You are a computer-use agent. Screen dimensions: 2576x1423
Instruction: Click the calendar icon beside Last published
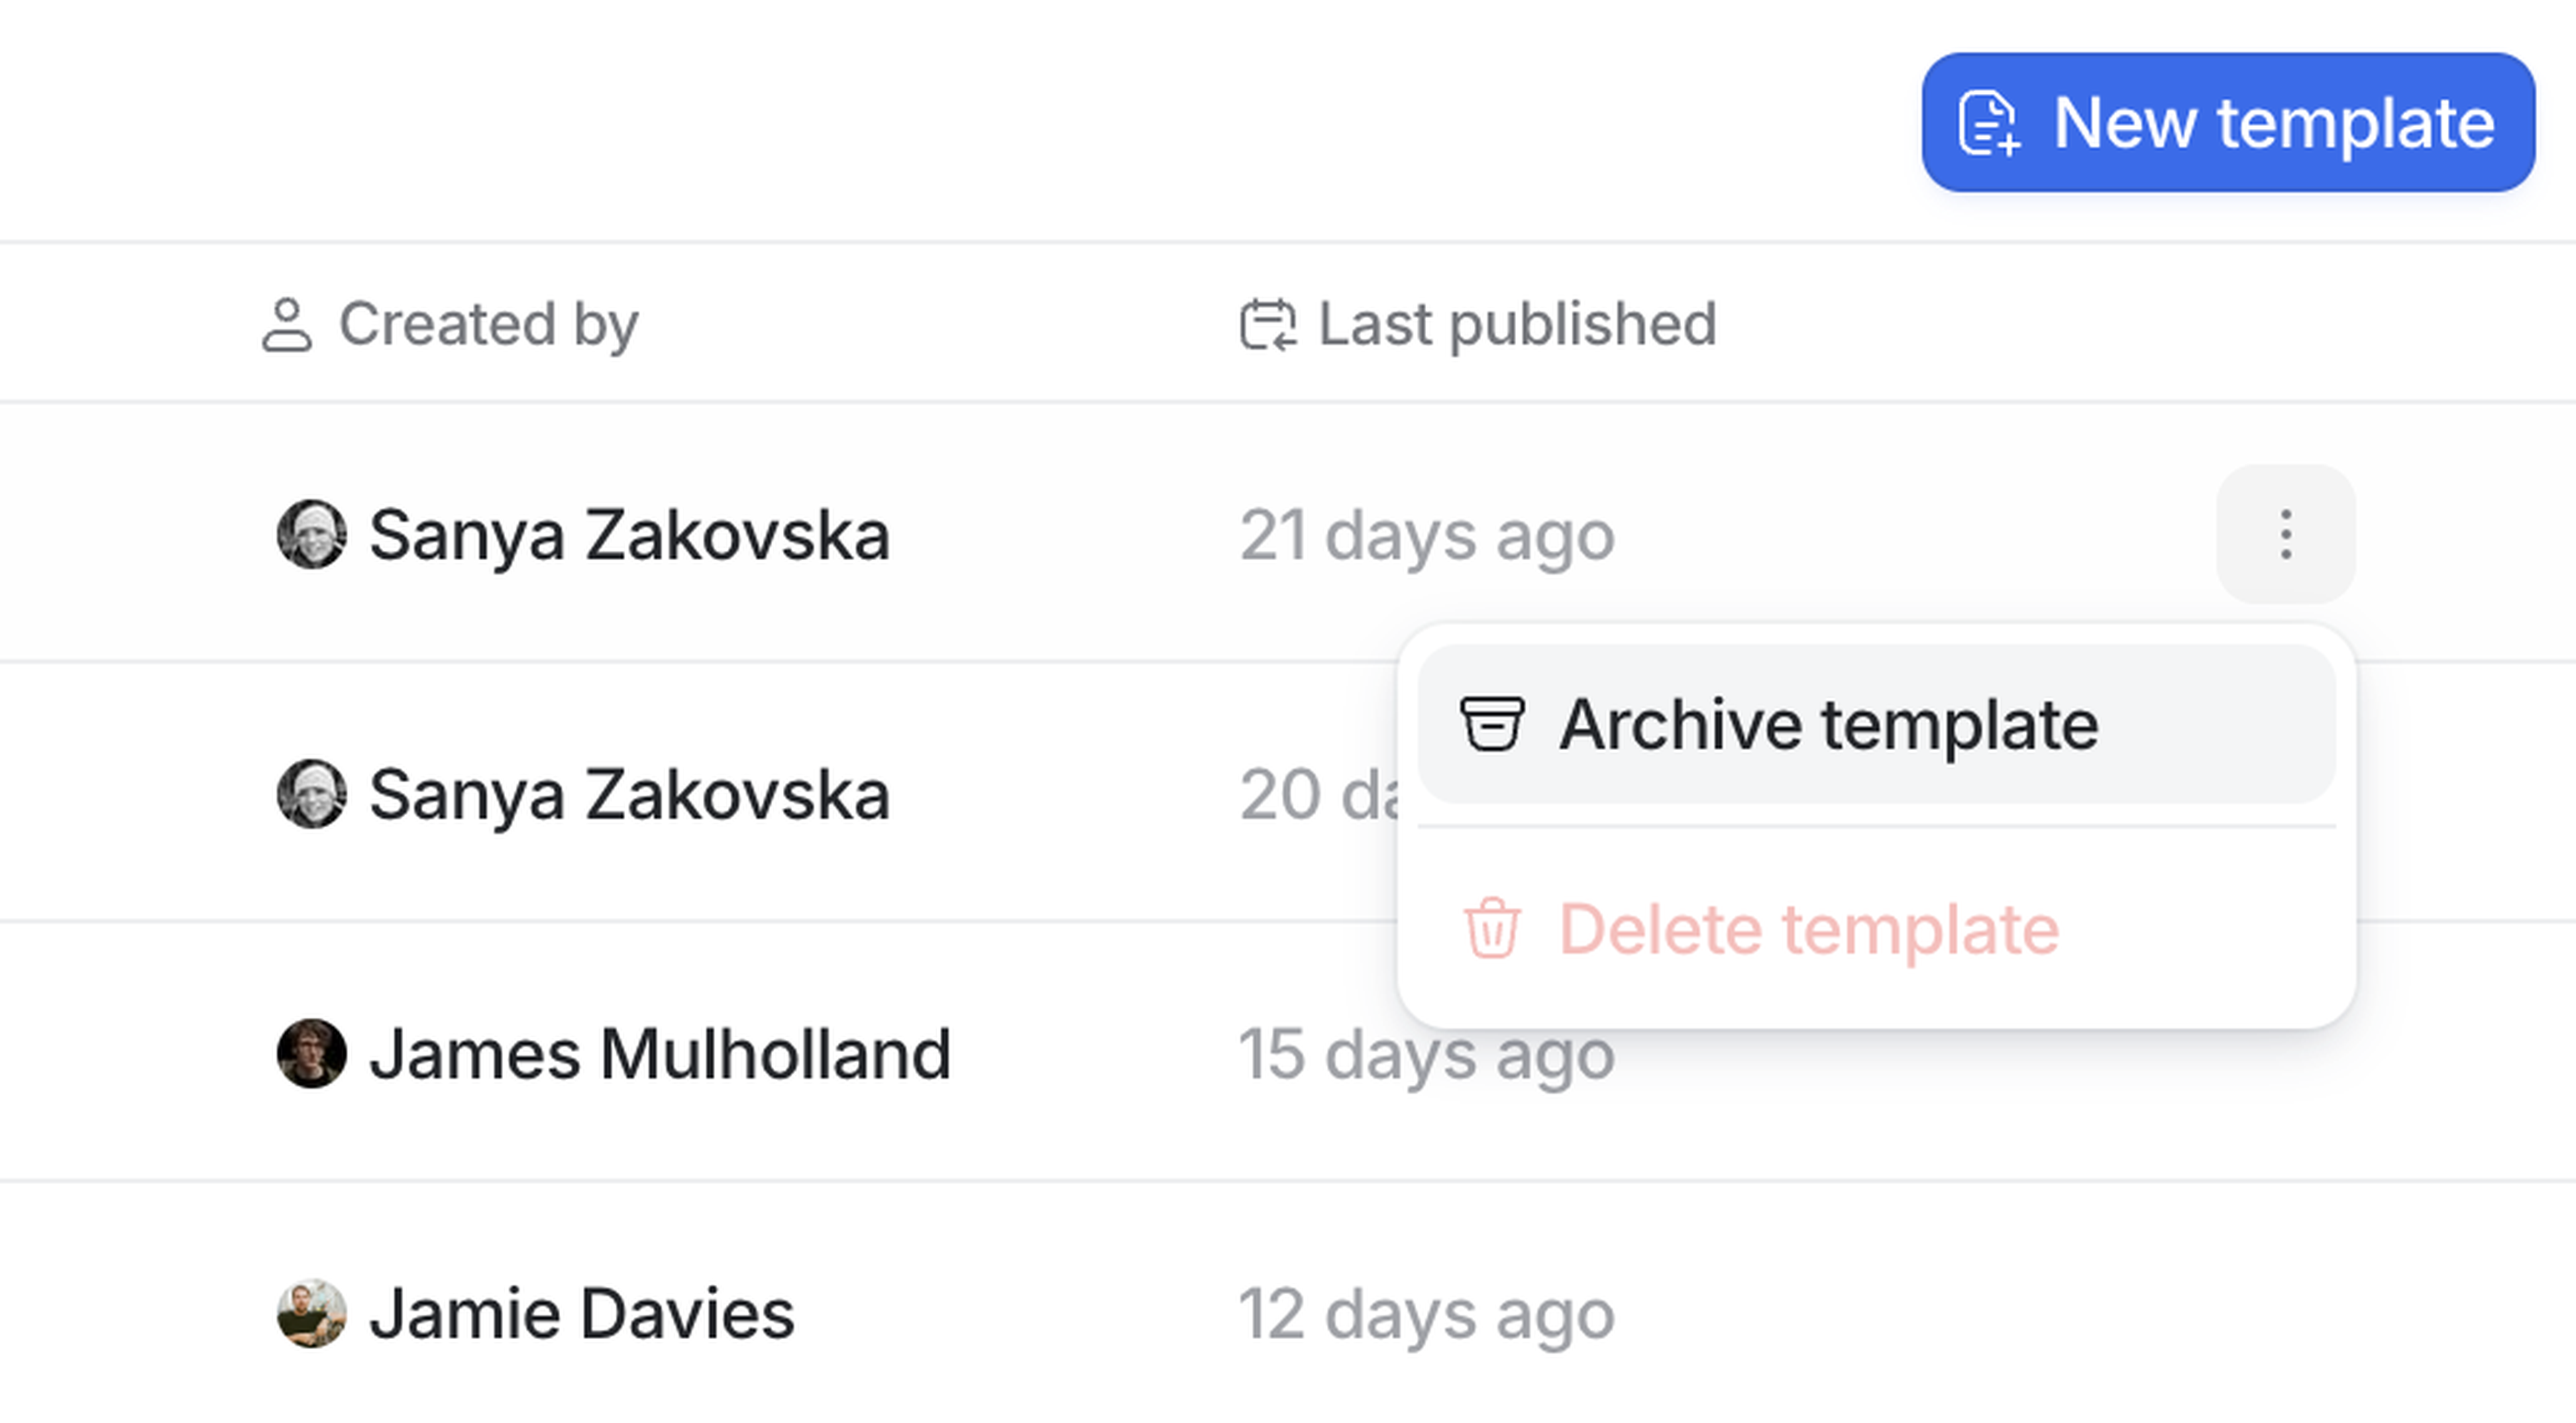(1268, 325)
